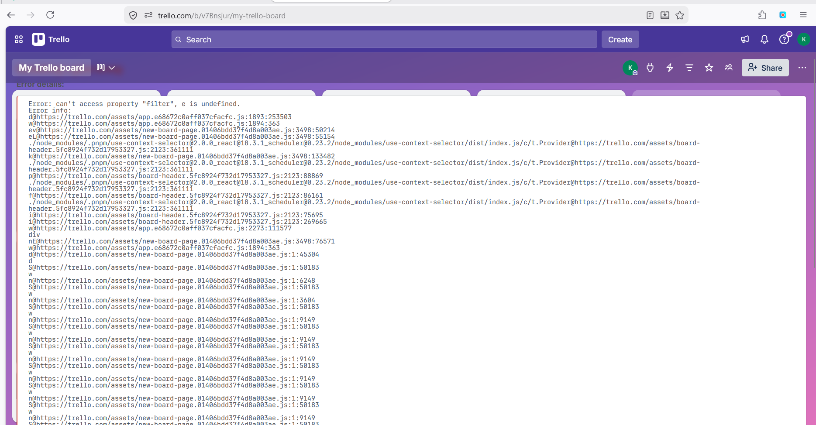Click the stack line ending in 1:6248
This screenshot has width=816, height=425.
172,281
